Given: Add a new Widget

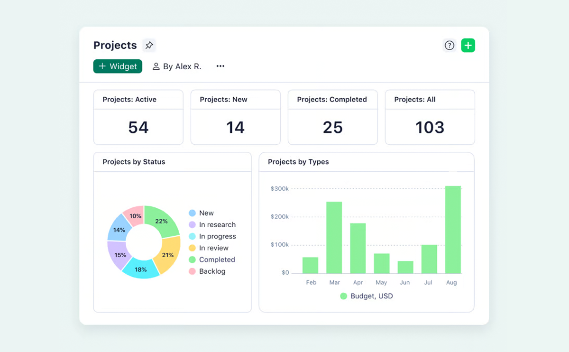Looking at the screenshot, I should tap(118, 66).
